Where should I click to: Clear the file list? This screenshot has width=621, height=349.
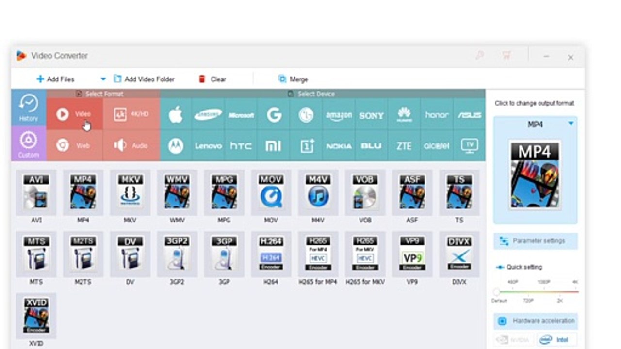point(212,79)
